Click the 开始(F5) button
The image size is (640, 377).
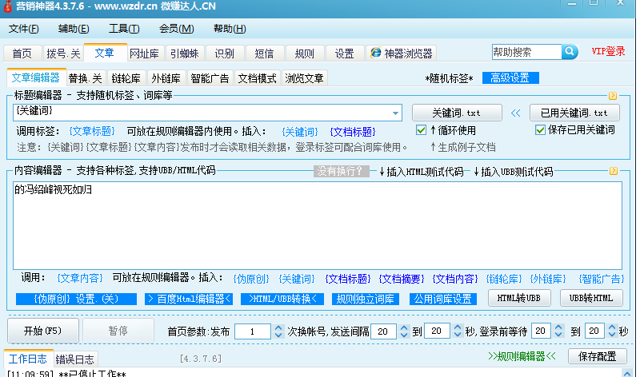click(x=43, y=331)
